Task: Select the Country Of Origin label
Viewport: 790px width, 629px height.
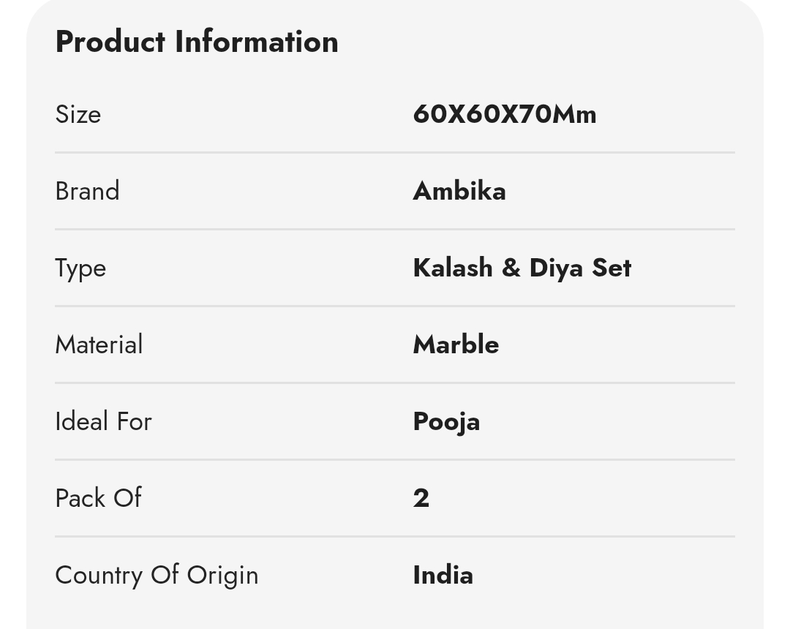Action: pos(157,576)
